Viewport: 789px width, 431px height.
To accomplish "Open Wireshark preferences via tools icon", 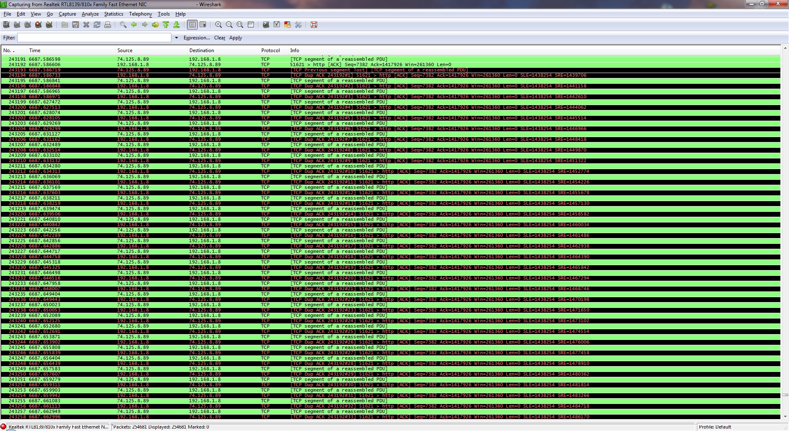I will [x=298, y=25].
